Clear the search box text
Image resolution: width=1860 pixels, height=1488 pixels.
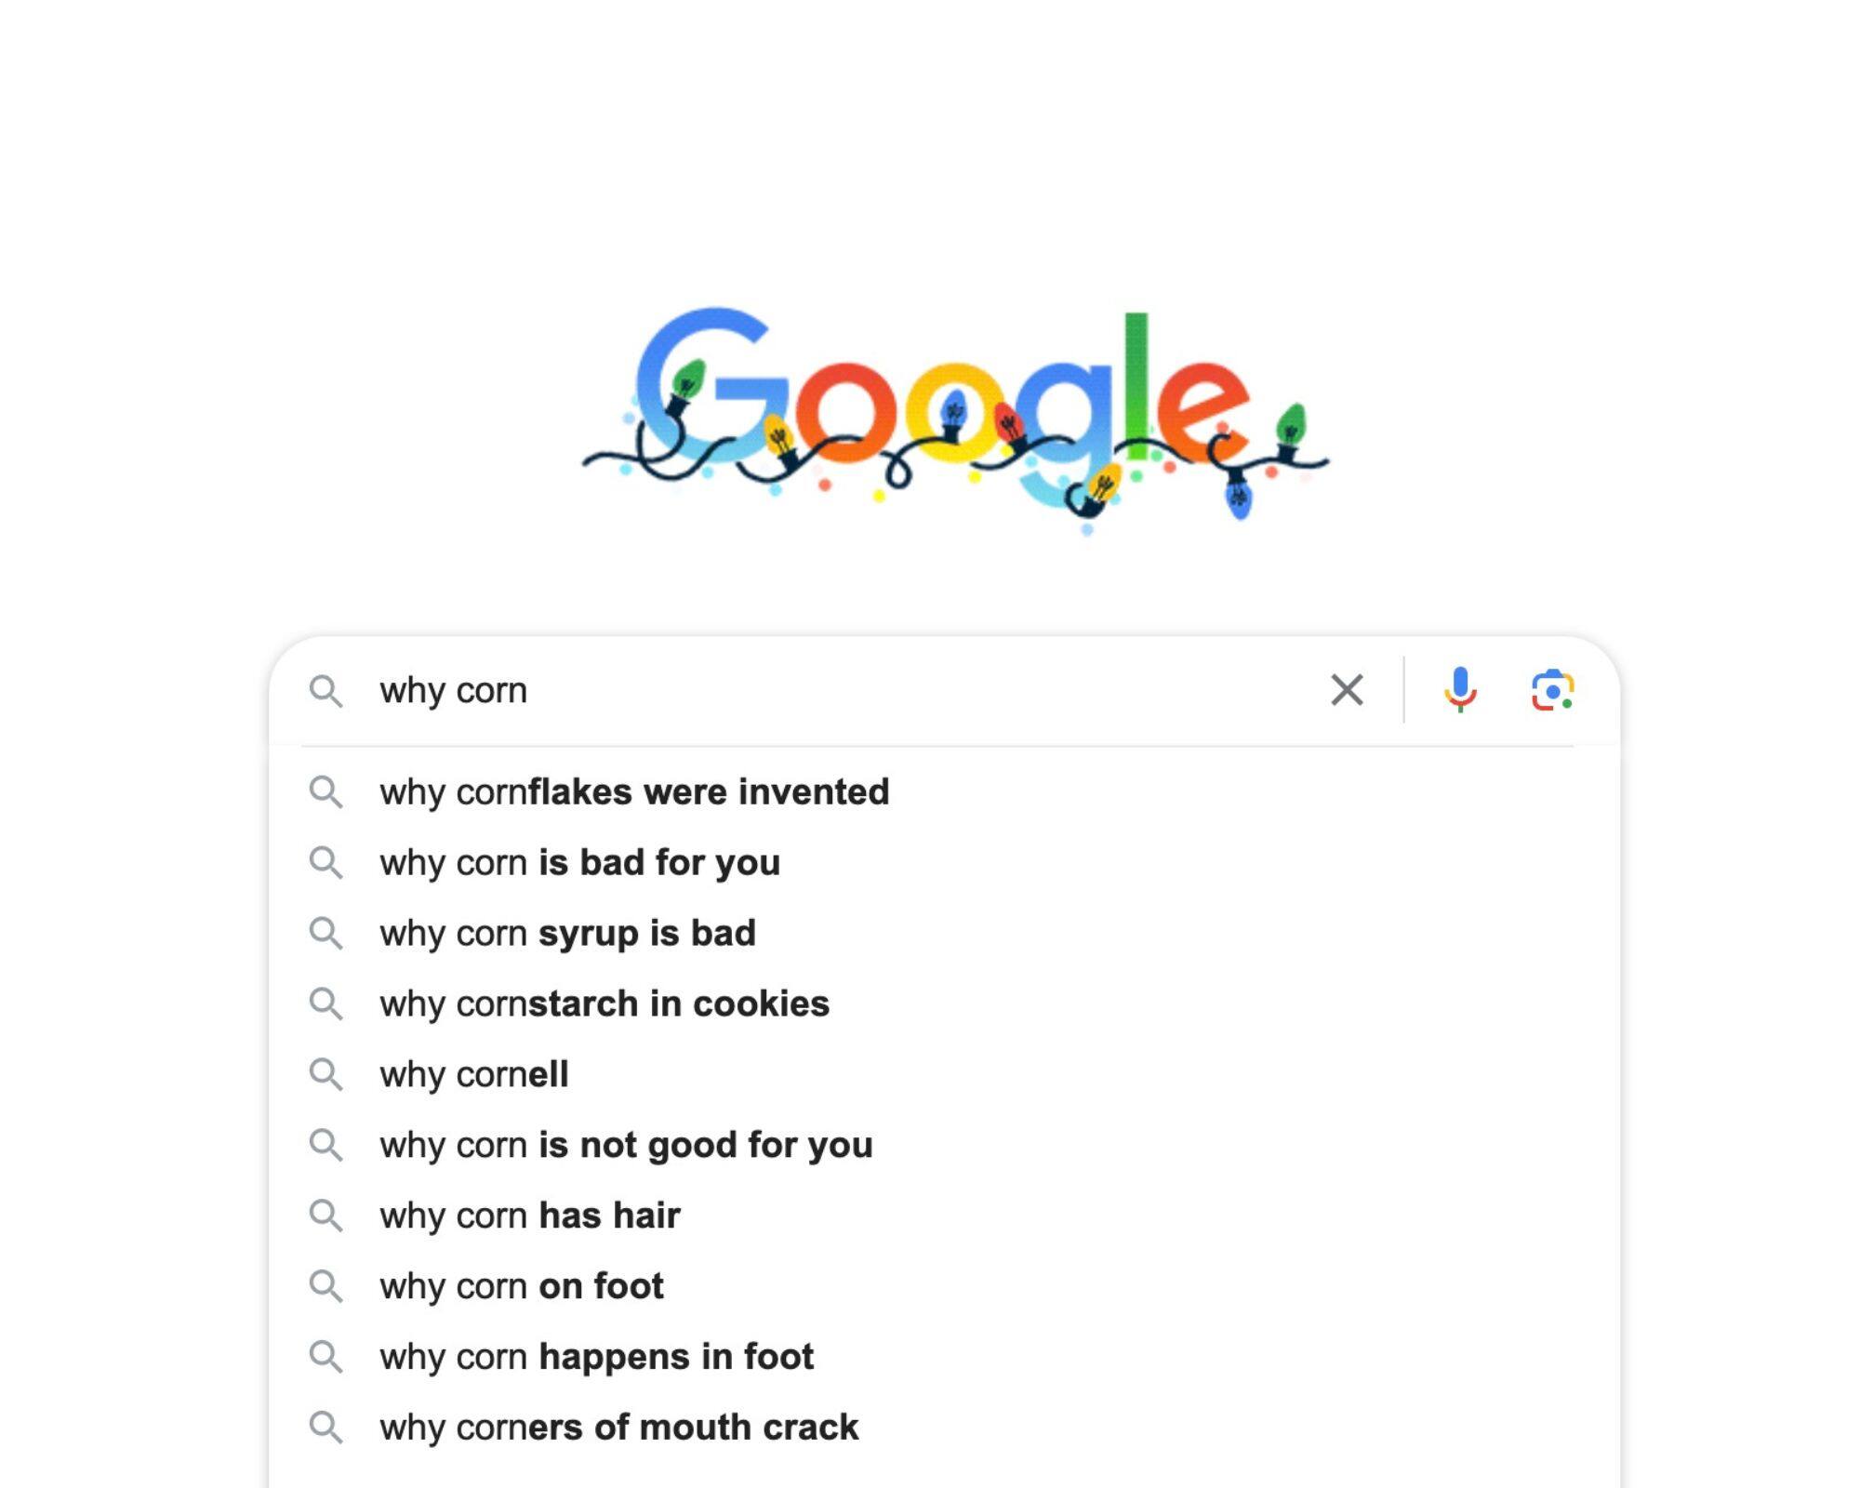click(x=1347, y=690)
